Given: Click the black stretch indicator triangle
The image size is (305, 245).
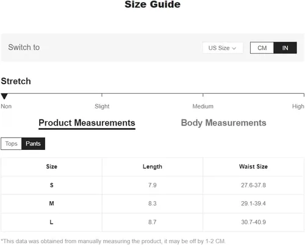Looking at the screenshot, I should 4,96.
